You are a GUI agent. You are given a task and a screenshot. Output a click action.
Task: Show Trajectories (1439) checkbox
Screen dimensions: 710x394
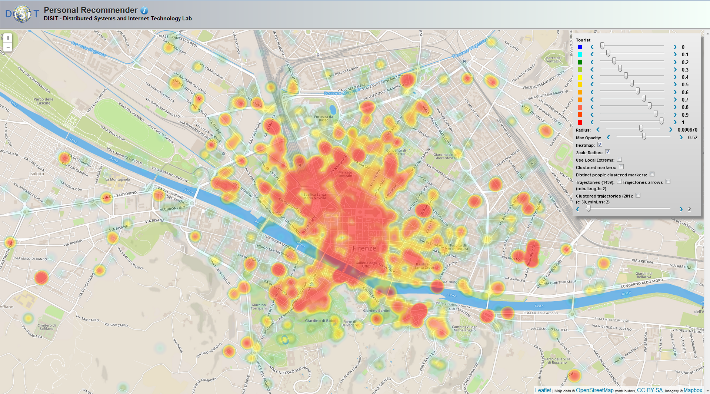click(619, 182)
